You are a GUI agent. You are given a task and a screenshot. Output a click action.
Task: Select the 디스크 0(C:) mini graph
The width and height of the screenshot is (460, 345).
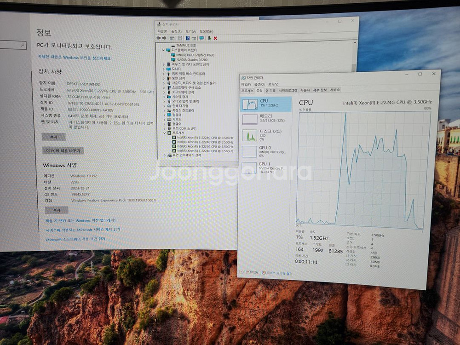250,135
